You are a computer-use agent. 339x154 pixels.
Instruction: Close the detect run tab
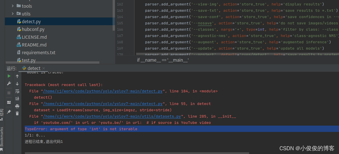pyautogui.click(x=44, y=68)
